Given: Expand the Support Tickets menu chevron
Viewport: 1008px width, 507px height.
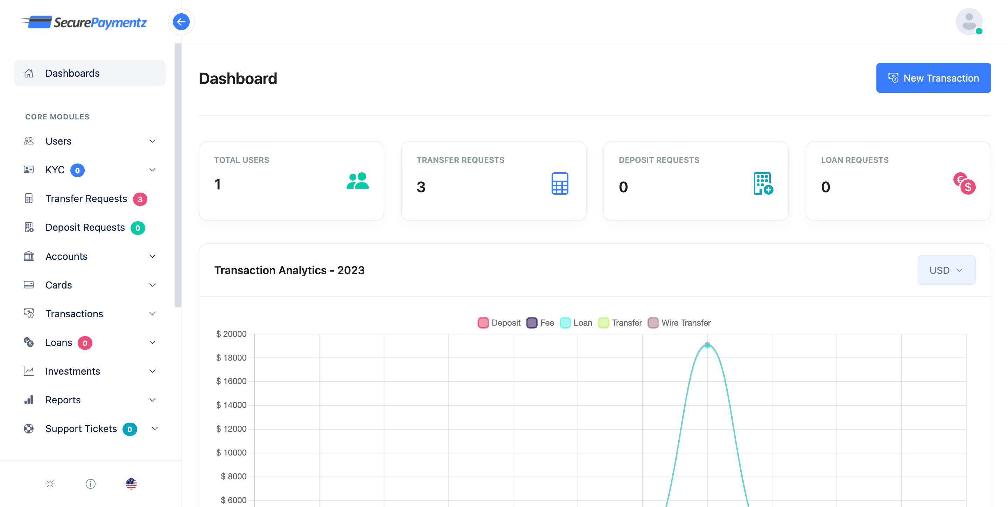Looking at the screenshot, I should 155,428.
